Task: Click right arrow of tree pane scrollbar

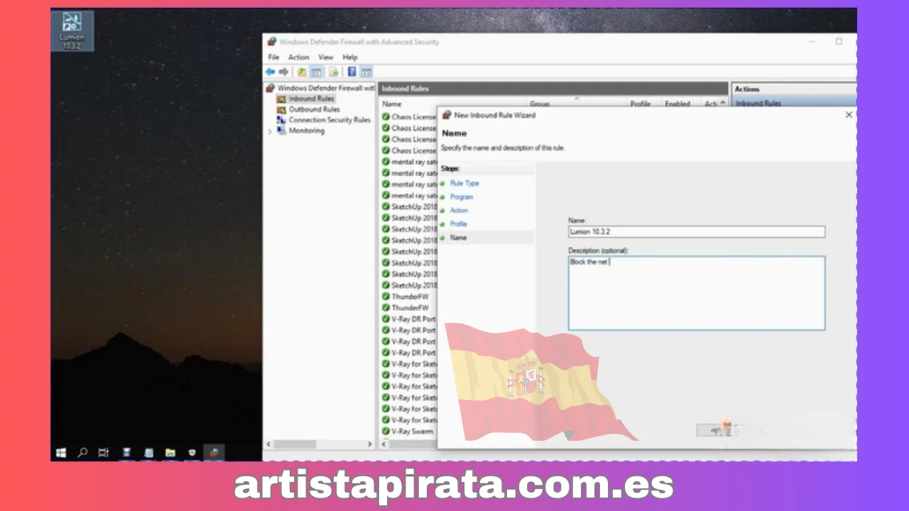Action: click(370, 444)
